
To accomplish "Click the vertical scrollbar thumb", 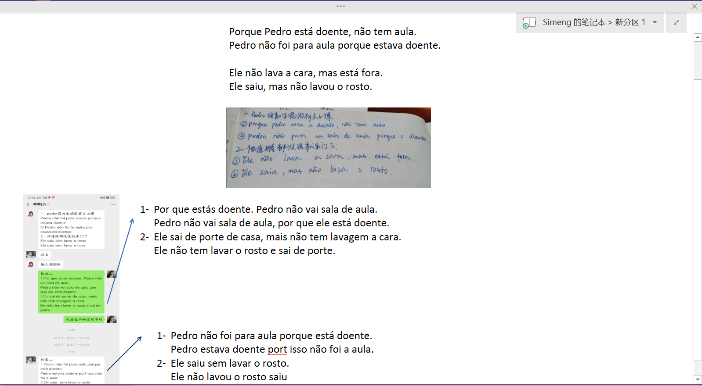I will (698, 219).
